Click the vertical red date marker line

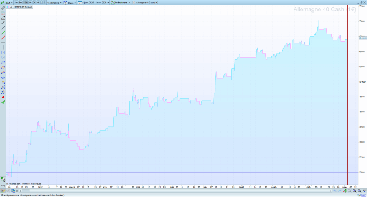click(348, 107)
